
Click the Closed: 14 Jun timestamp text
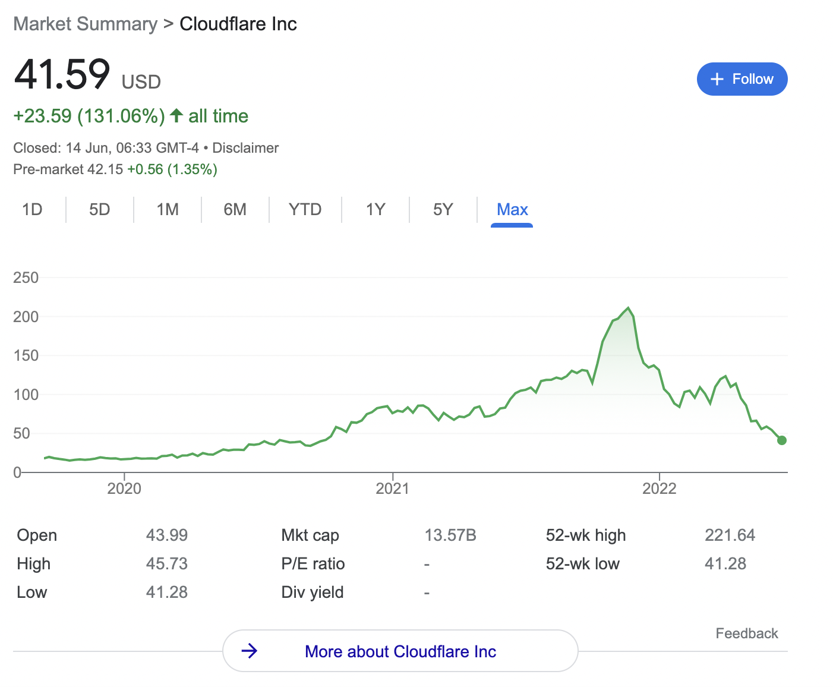(106, 148)
